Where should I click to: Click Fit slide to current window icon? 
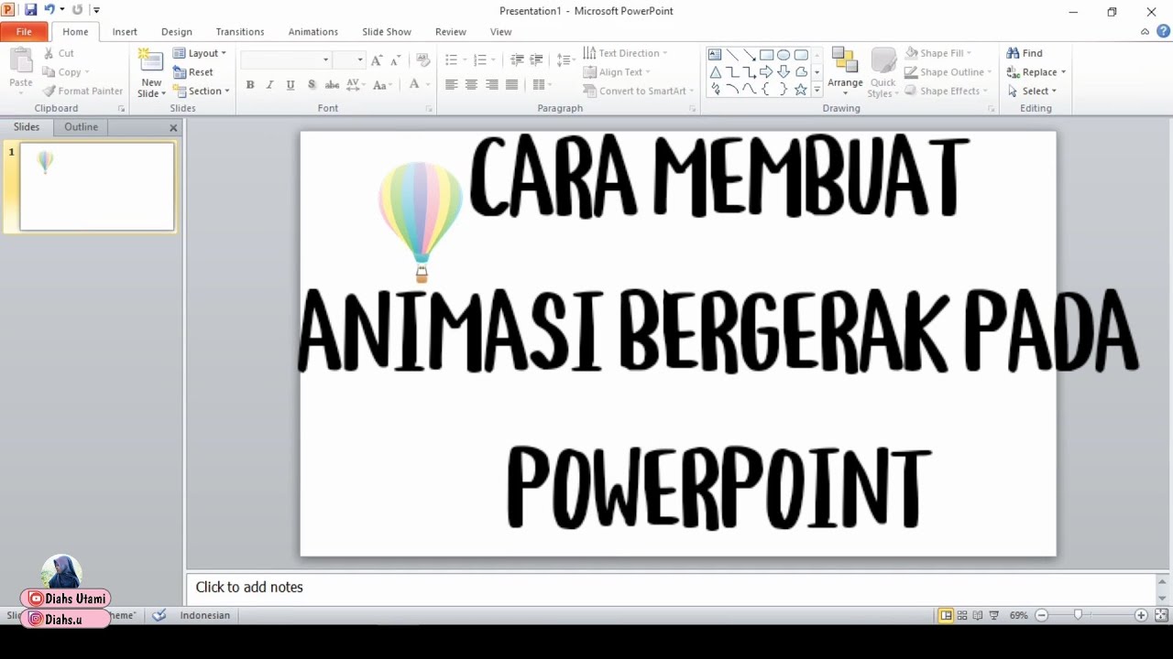coord(1161,615)
